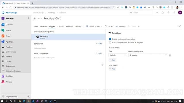
Task: Add new item with sidebar plus icon
Action: coord(28,18)
